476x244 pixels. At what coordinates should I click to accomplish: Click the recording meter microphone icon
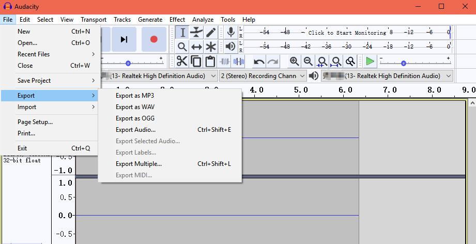tap(231, 32)
